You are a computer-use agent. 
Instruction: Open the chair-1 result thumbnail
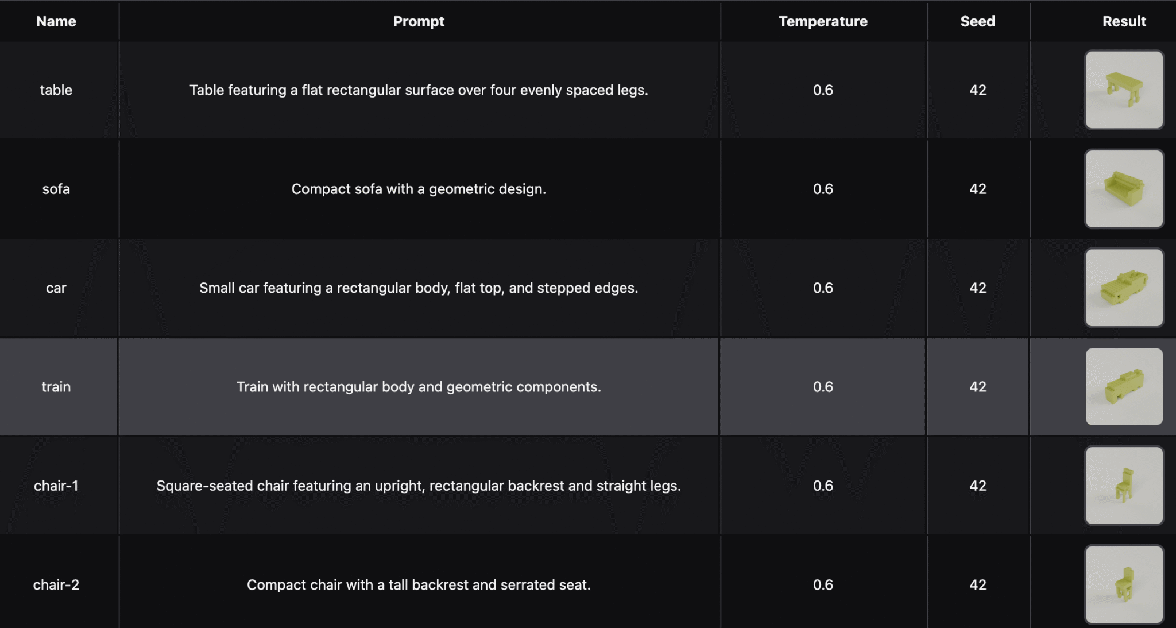pos(1124,486)
